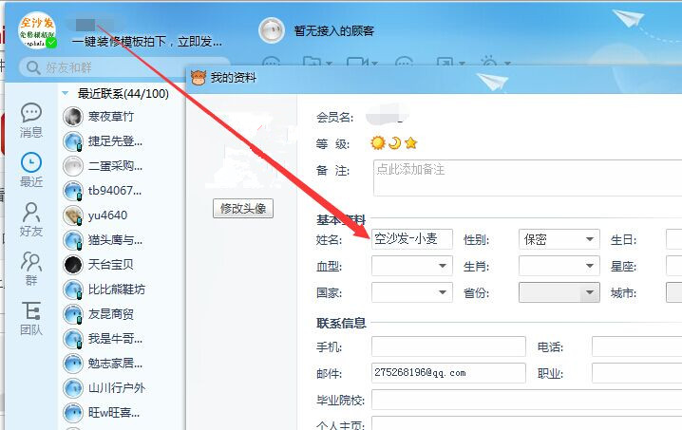The width and height of the screenshot is (682, 430).
Task: Click the 电话 input field
Action: (x=636, y=346)
